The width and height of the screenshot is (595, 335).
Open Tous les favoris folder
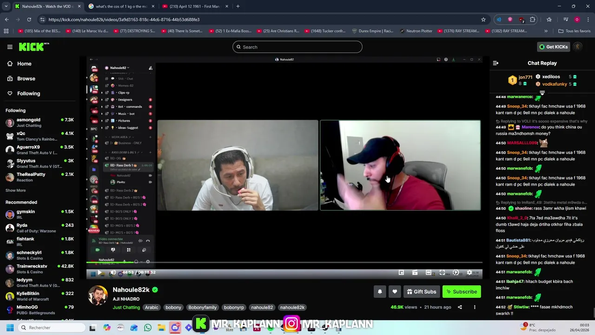575,31
